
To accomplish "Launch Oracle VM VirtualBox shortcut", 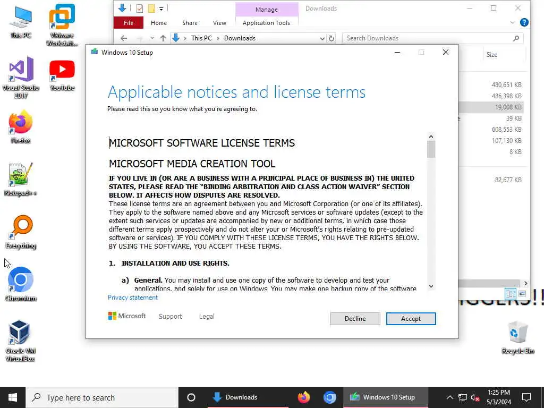I will (x=20, y=341).
